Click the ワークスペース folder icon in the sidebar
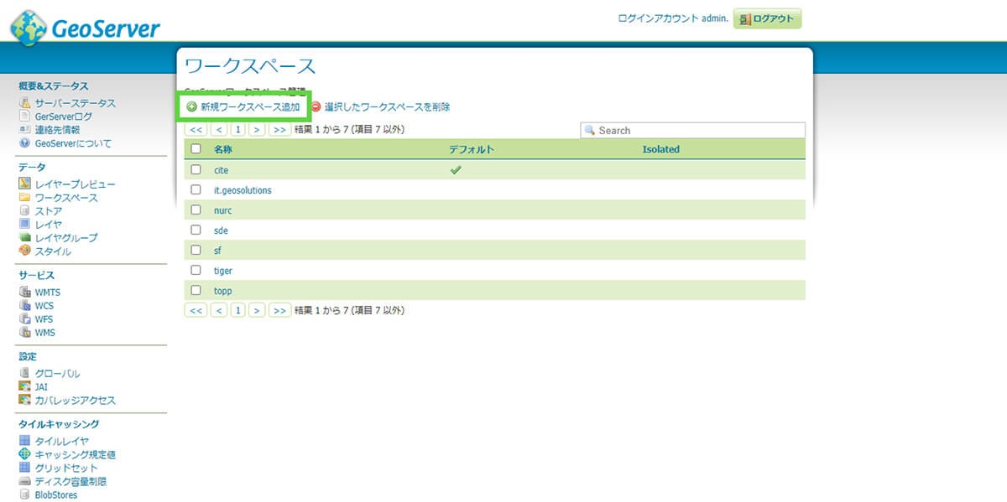The width and height of the screenshot is (1007, 502). 24,198
